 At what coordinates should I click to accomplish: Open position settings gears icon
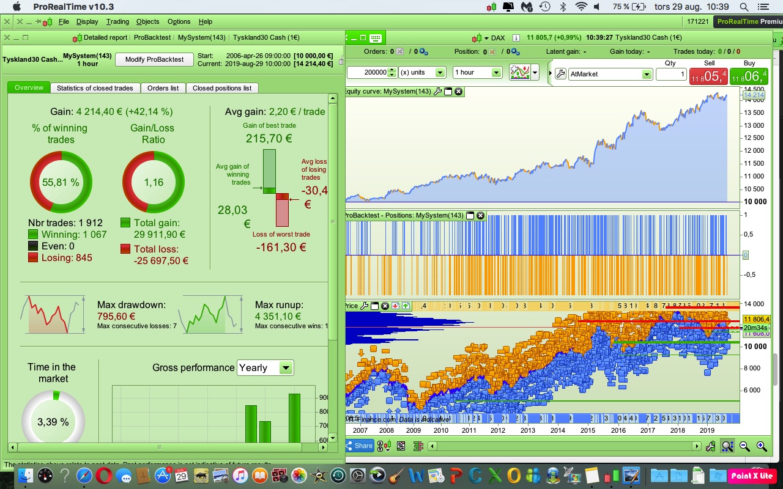coord(514,52)
